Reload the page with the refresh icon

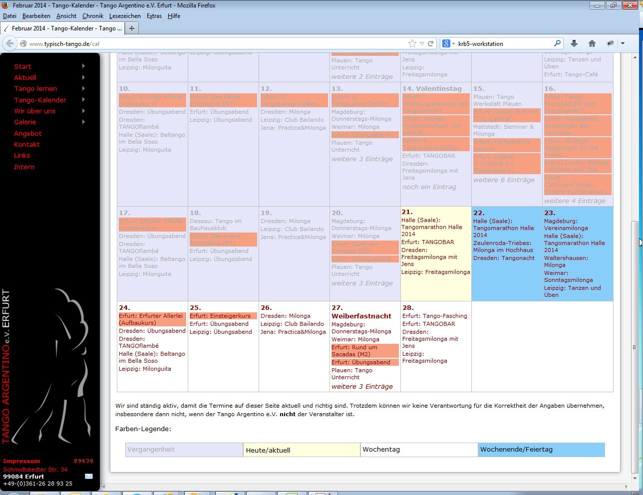(x=430, y=43)
